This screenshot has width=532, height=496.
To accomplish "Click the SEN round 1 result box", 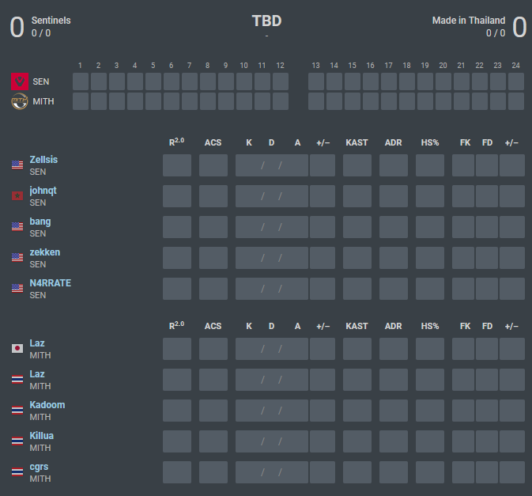I will 81,81.
